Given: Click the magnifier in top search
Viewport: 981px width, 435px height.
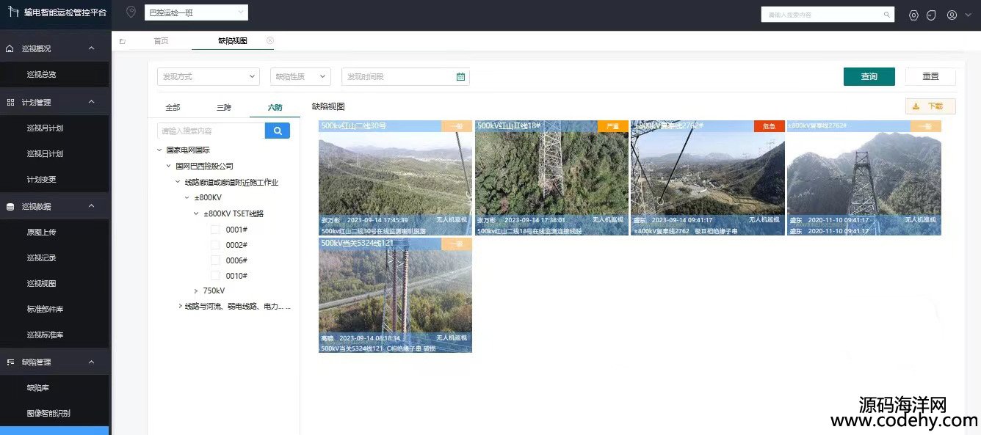Looking at the screenshot, I should pyautogui.click(x=887, y=15).
